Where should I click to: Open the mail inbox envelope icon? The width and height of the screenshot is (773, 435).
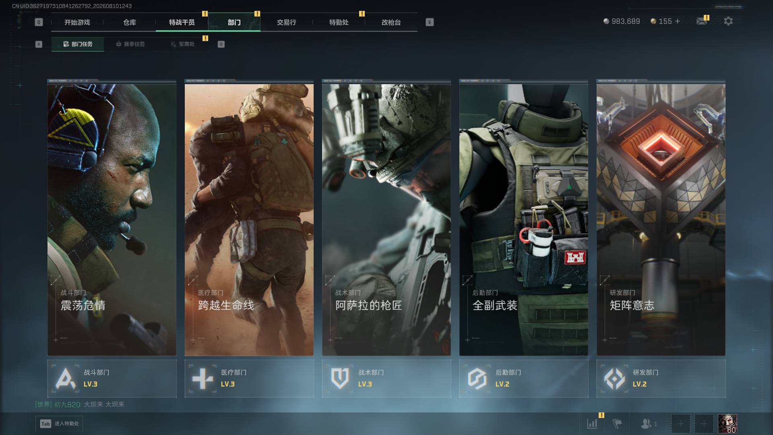click(x=701, y=21)
